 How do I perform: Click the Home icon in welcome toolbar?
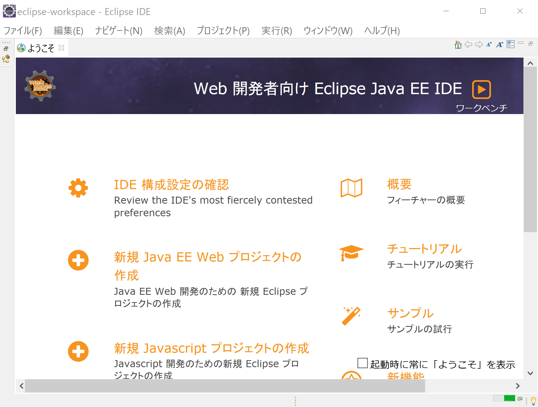458,45
